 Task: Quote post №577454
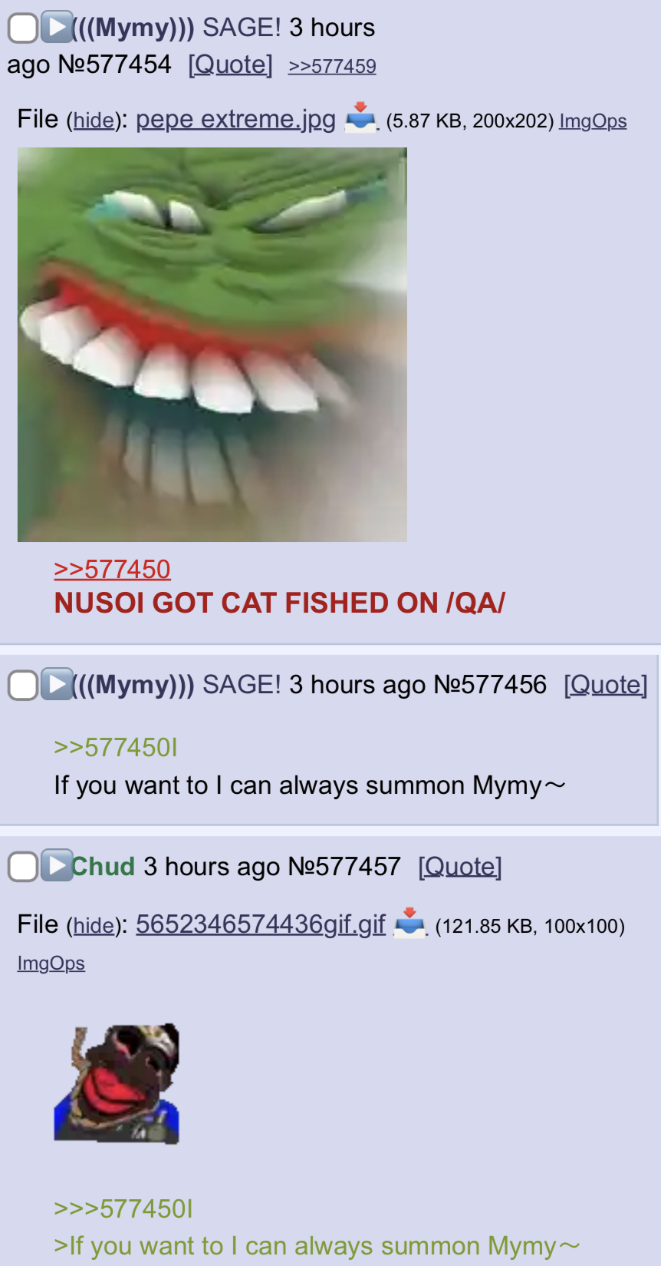[x=231, y=64]
